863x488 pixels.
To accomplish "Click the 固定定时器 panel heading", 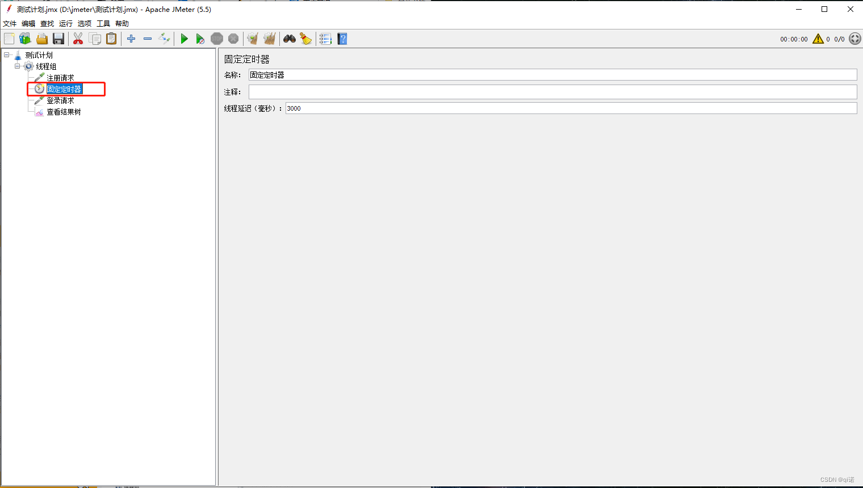I will point(247,59).
